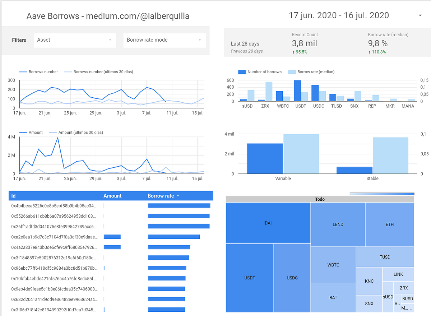Toggle the Amount (ultimos 30 días) legend series
Image resolution: width=431 pixels, height=316 pixels.
(x=80, y=132)
